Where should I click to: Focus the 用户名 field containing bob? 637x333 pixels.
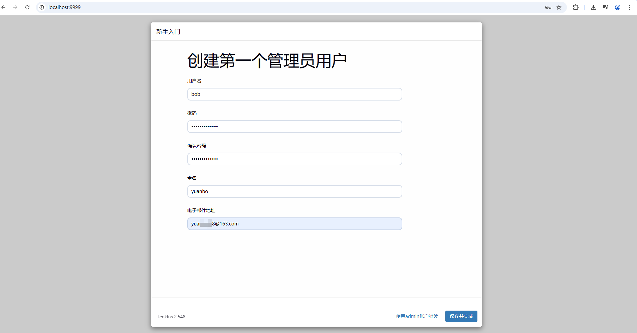pyautogui.click(x=294, y=94)
